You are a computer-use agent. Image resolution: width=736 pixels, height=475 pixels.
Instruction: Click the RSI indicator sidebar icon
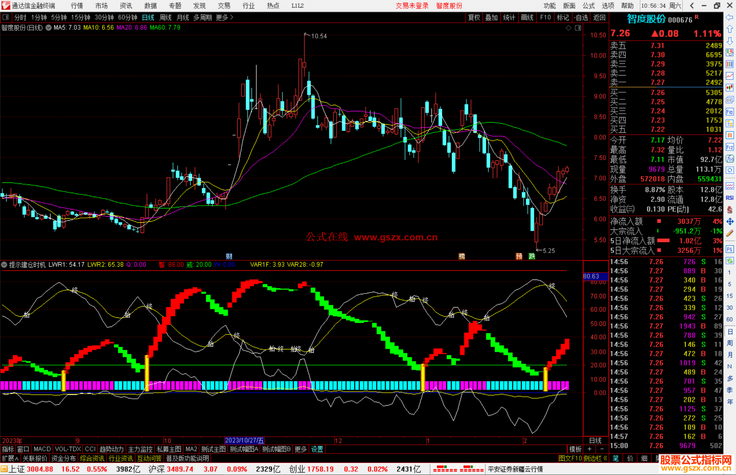coord(730,198)
